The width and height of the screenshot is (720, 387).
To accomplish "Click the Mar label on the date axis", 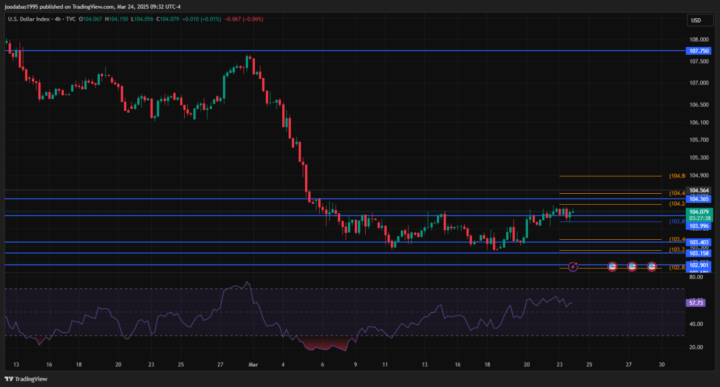I will pos(253,364).
